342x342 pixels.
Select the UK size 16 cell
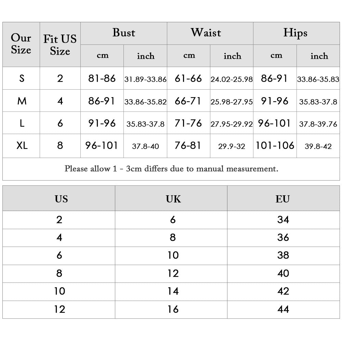[173, 309]
